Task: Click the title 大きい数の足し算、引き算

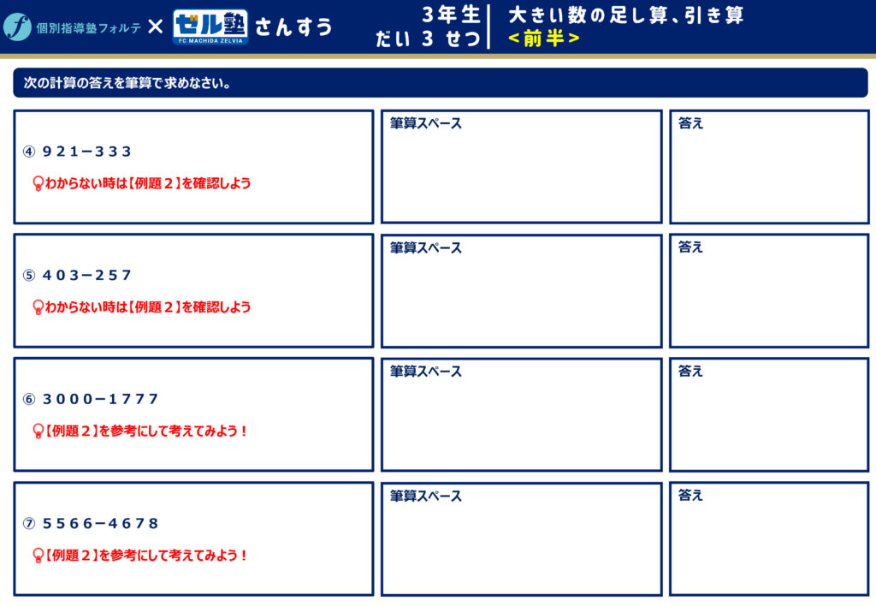Action: pos(625,15)
